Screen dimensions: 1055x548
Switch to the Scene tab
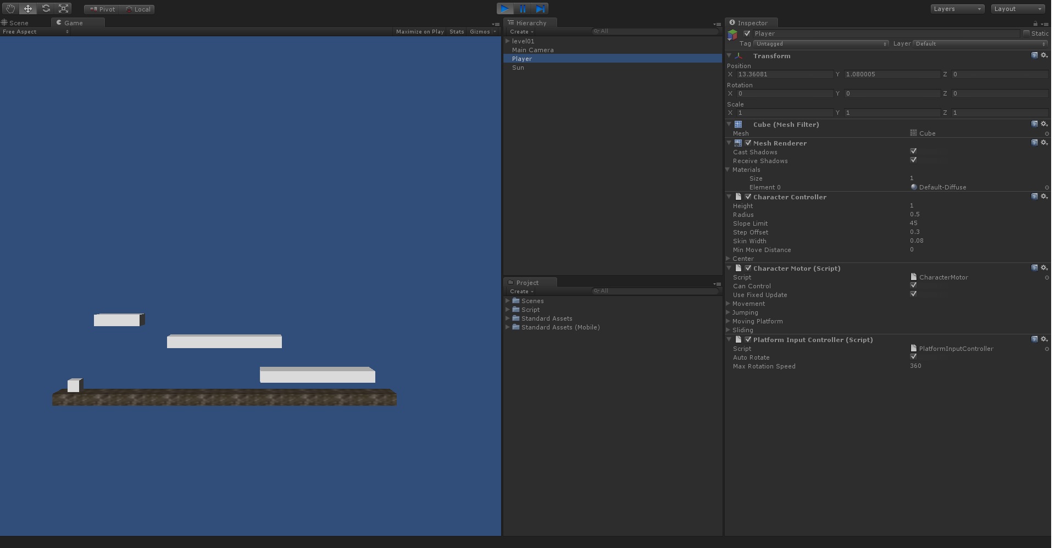click(x=19, y=23)
